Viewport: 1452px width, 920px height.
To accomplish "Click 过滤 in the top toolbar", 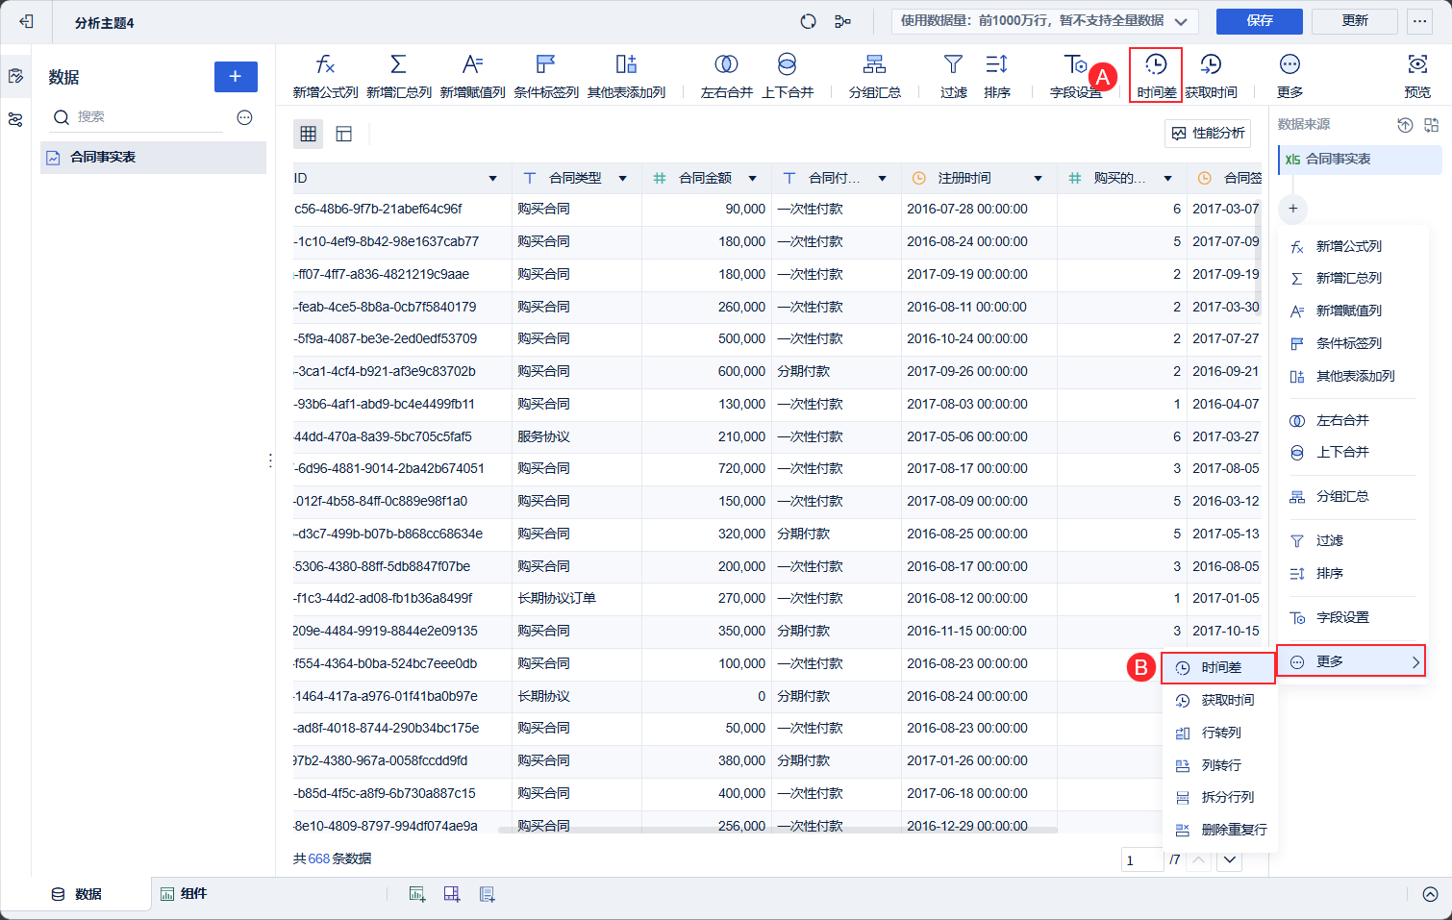I will pos(953,76).
